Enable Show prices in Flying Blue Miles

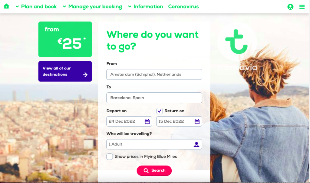[110, 156]
